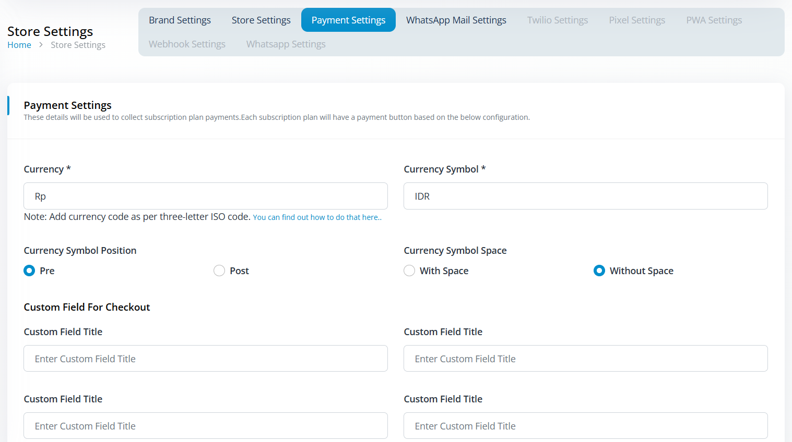Click the Store Settings breadcrumb text
The height and width of the screenshot is (442, 792).
(78, 45)
